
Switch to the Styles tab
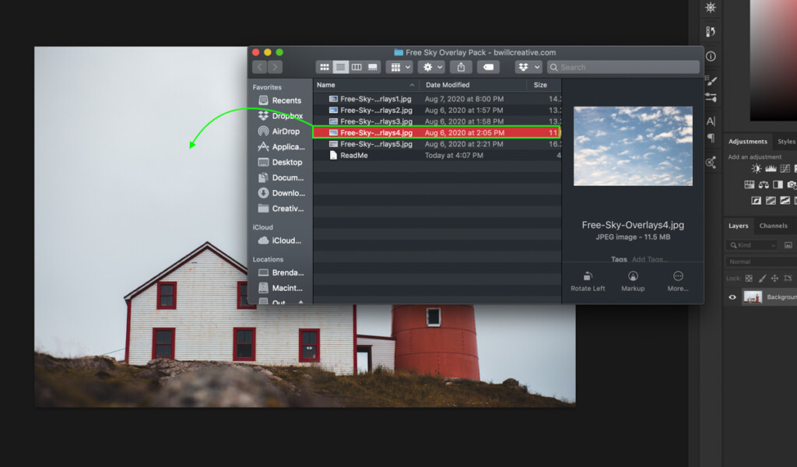[x=786, y=142]
